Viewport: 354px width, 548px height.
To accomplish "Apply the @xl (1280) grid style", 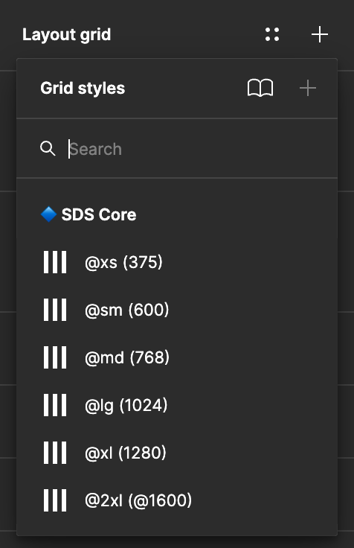I will [177, 453].
